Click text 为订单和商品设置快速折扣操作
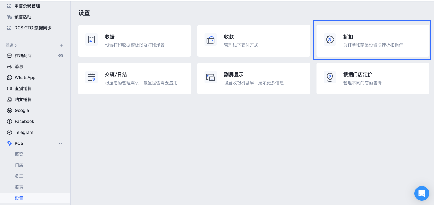Screen dimensions: 434x205 (x=373, y=45)
